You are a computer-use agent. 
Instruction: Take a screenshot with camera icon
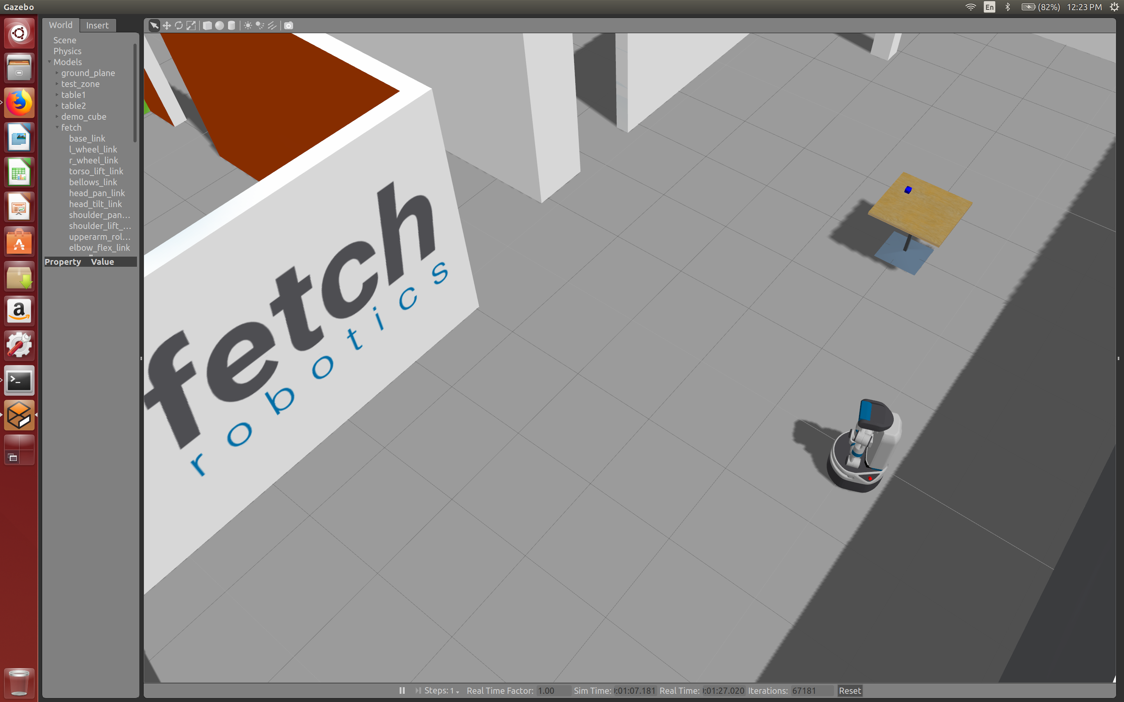288,25
